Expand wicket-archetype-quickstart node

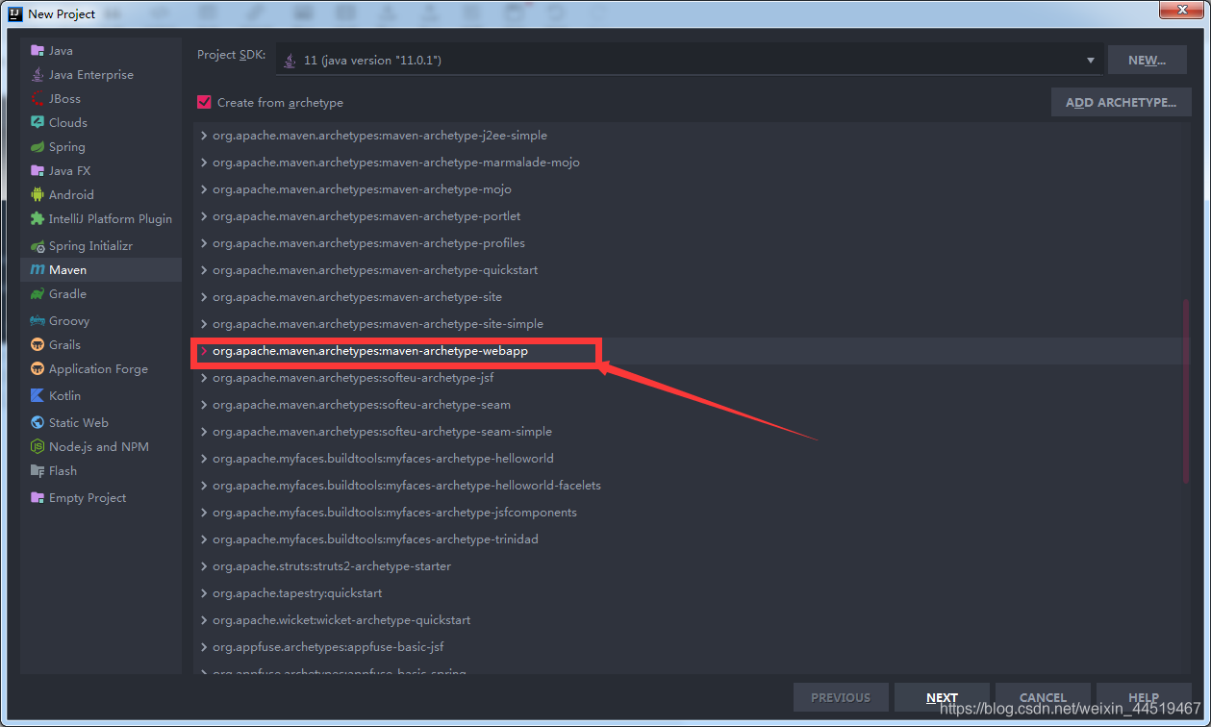[204, 620]
